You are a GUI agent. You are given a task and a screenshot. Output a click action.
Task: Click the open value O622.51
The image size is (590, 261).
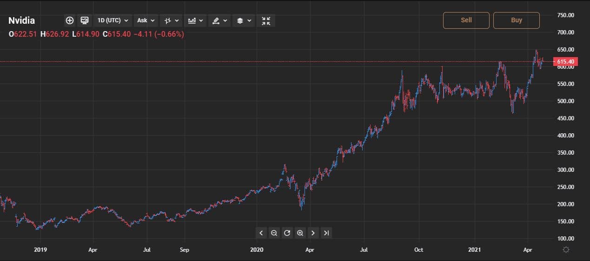click(23, 34)
